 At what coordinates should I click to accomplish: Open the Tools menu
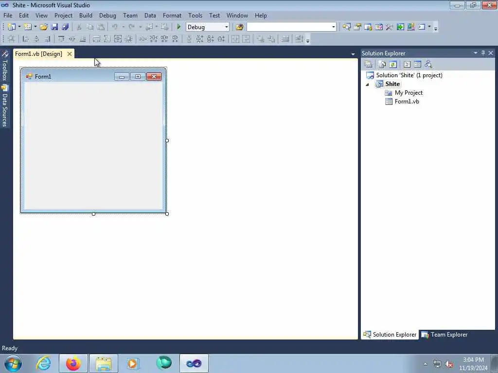click(195, 15)
